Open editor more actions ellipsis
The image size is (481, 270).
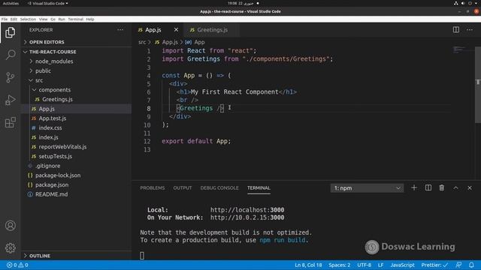(x=470, y=30)
